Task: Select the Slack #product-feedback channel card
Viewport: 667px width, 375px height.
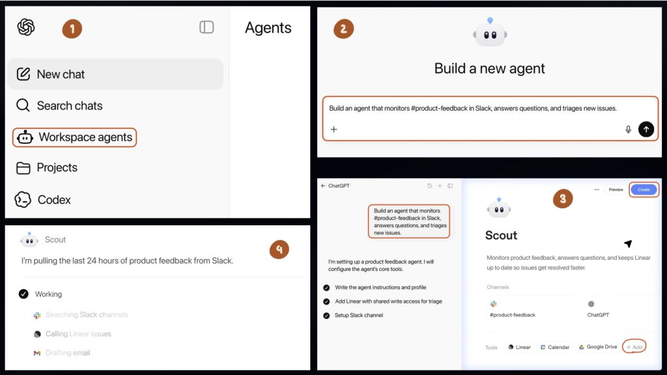Action: (532, 309)
